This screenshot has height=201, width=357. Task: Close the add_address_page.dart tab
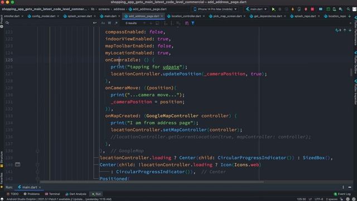162,16
